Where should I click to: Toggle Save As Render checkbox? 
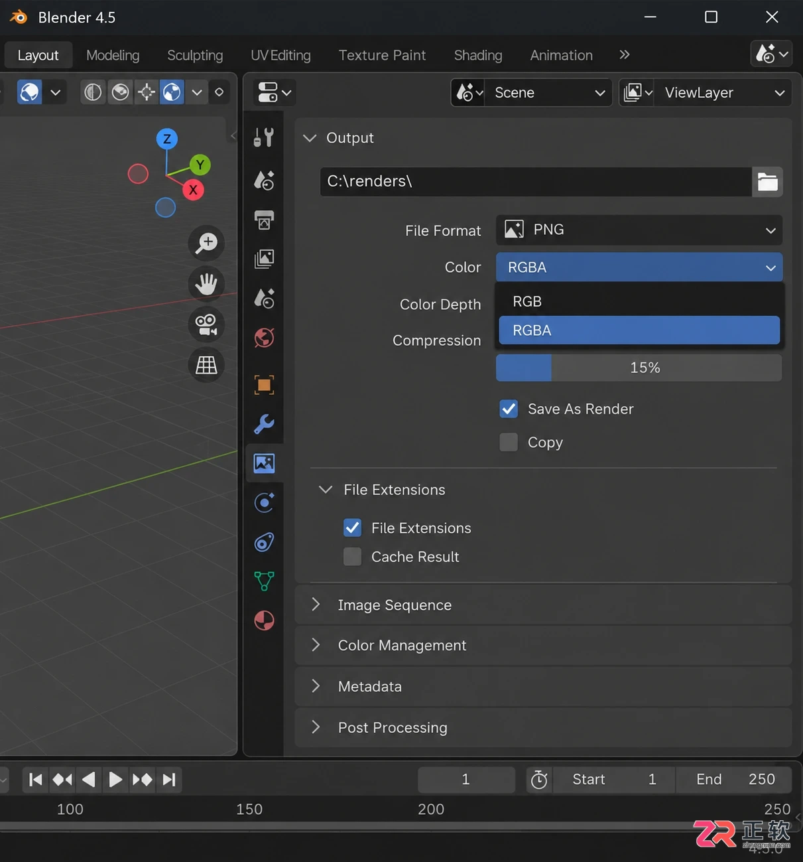click(509, 409)
